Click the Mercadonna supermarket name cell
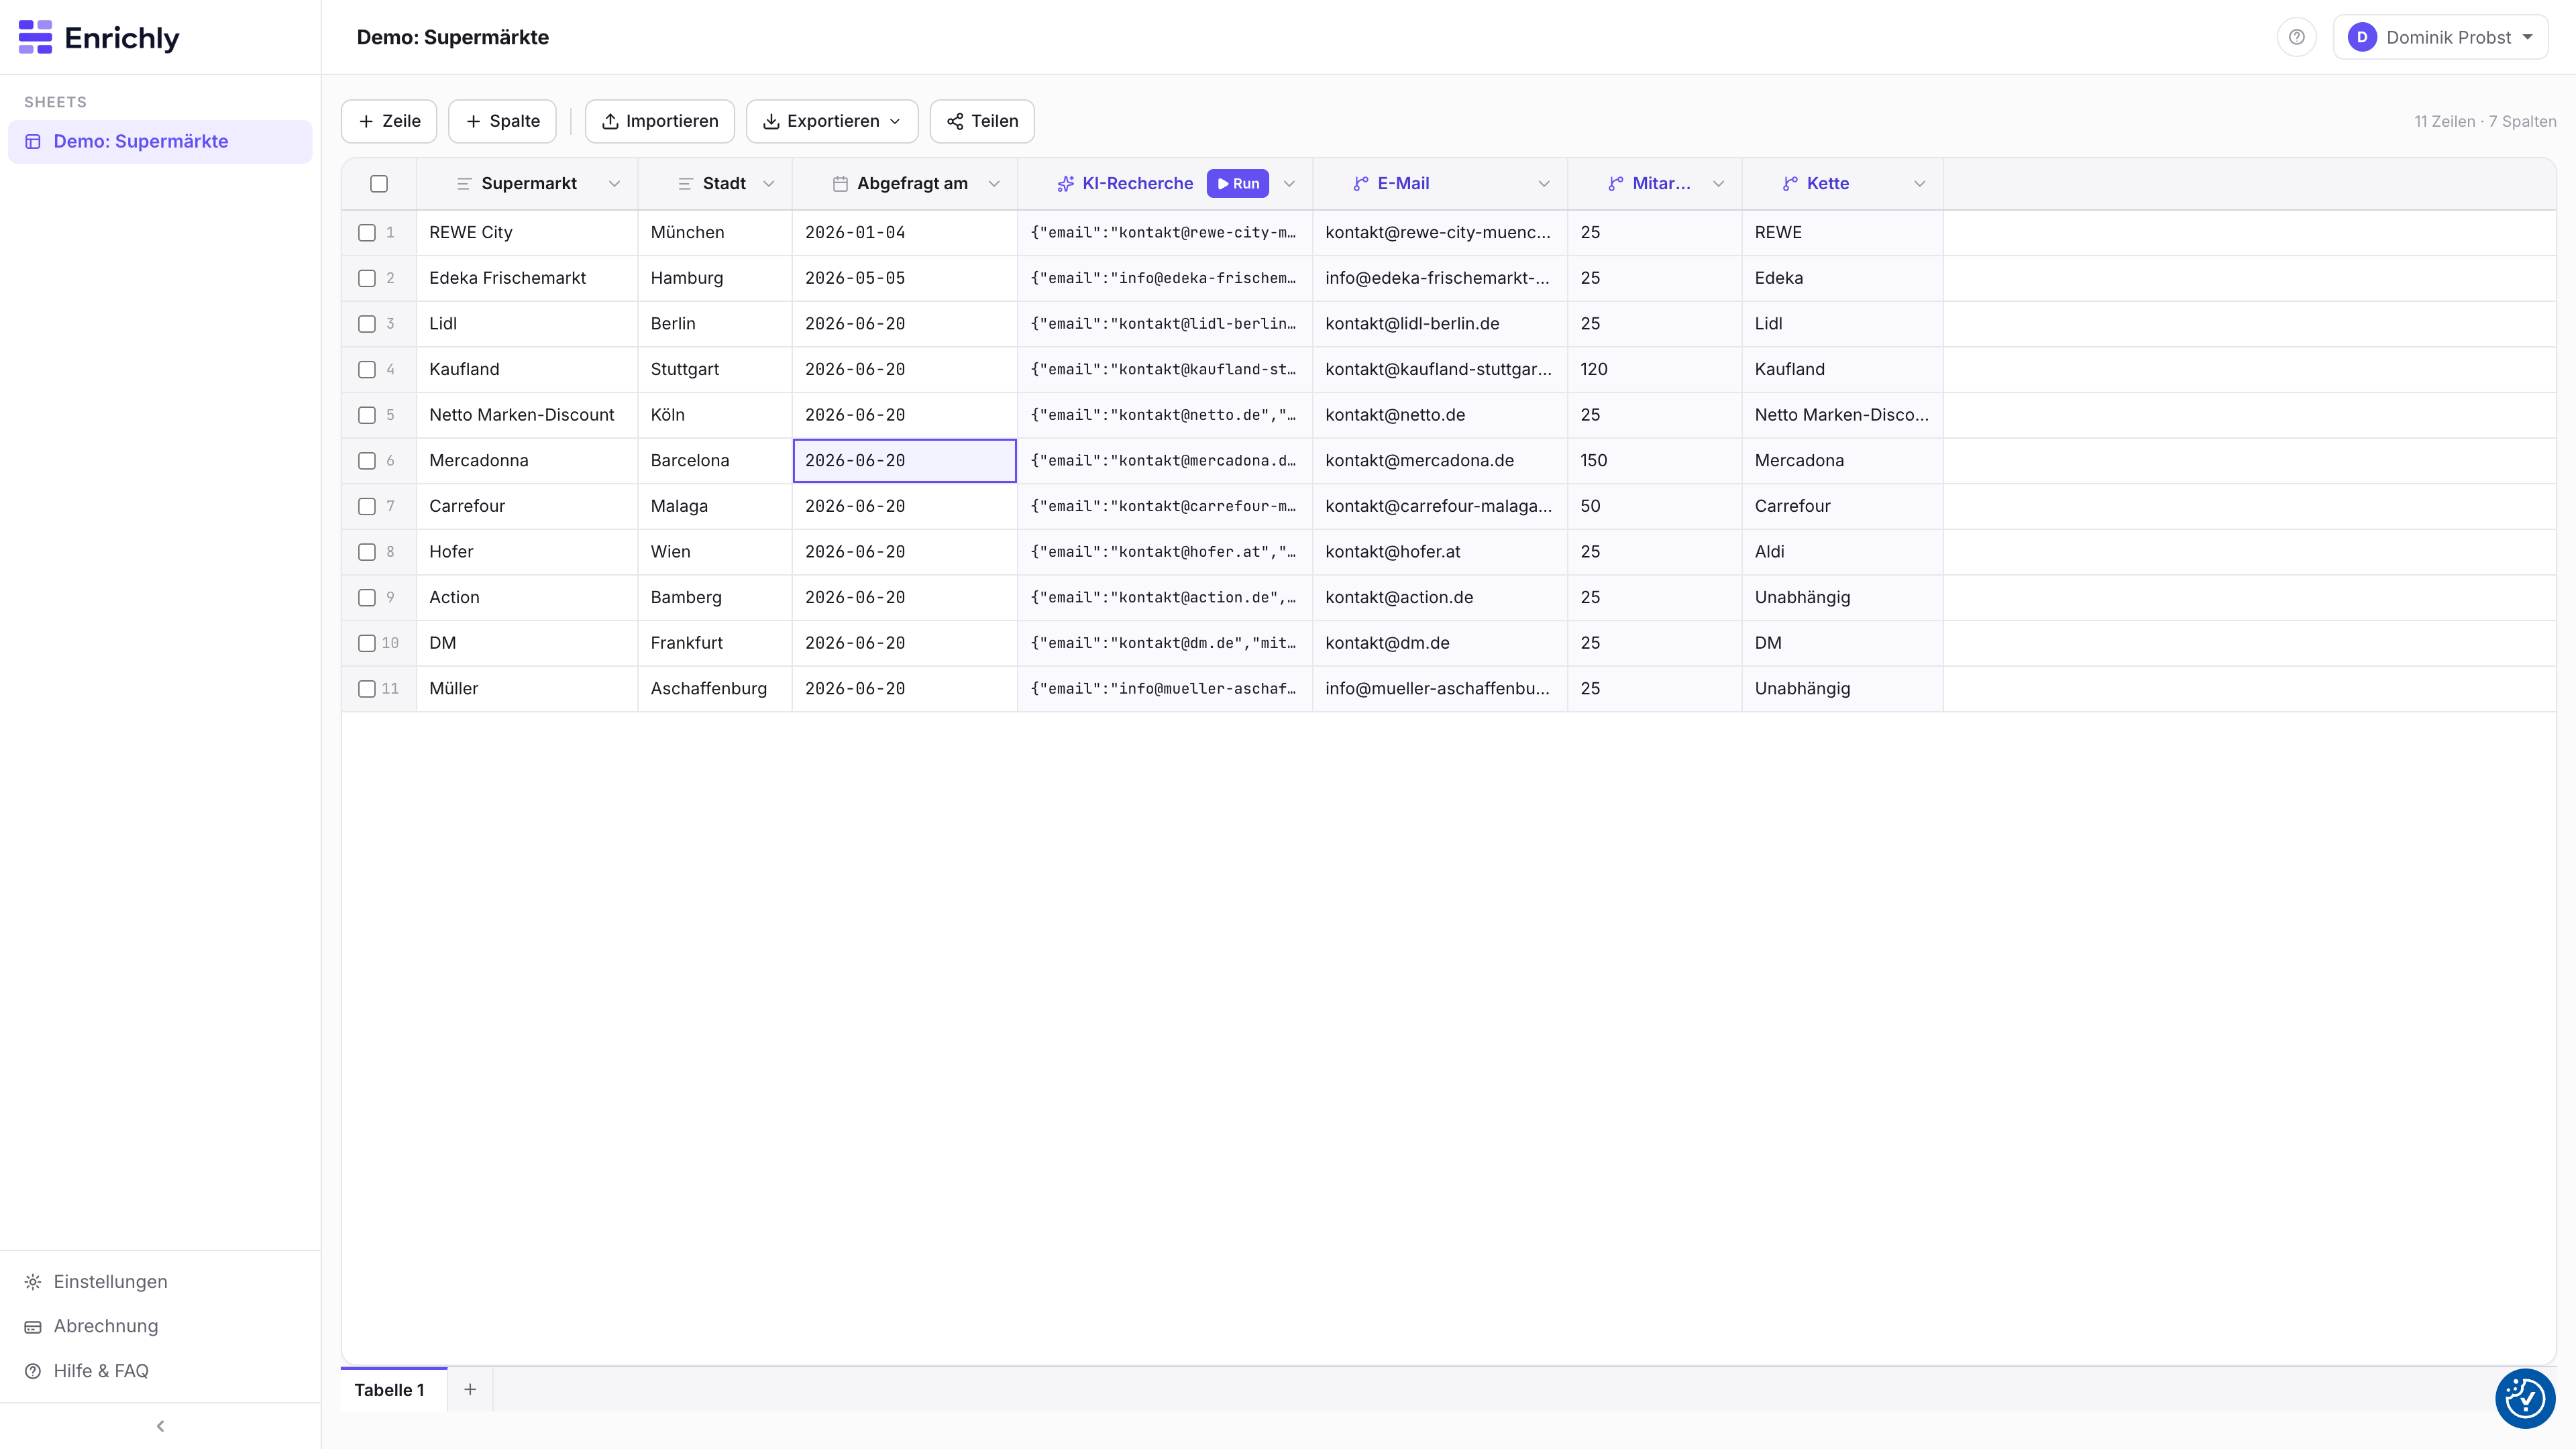 point(527,461)
